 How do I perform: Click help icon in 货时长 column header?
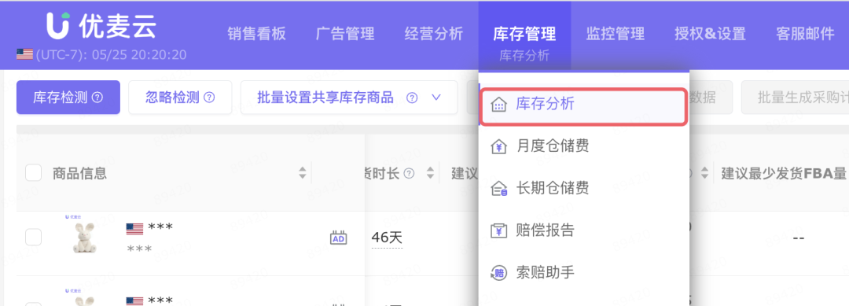click(410, 173)
